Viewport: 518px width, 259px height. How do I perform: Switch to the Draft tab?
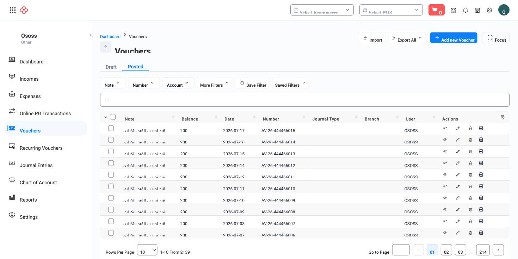111,67
